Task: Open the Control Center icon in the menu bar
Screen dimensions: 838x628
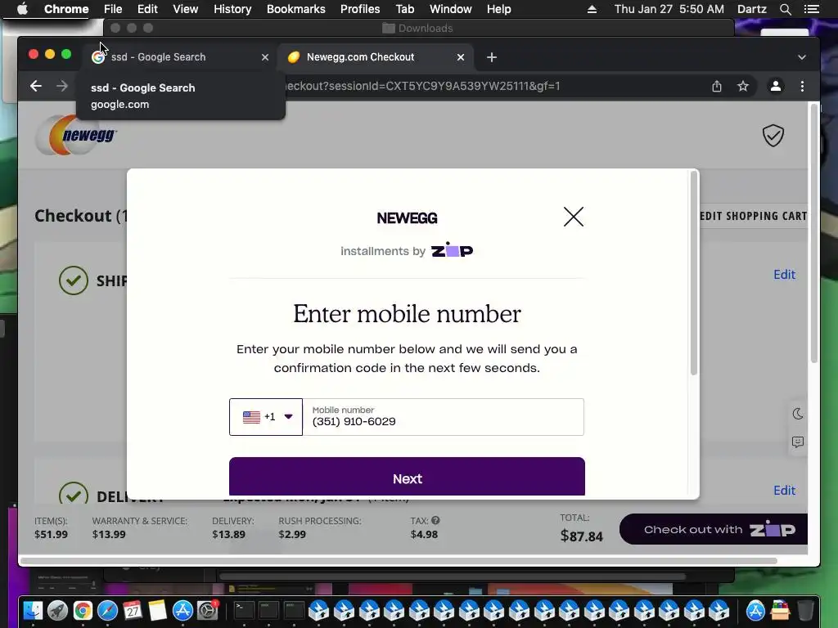Action: [x=811, y=9]
